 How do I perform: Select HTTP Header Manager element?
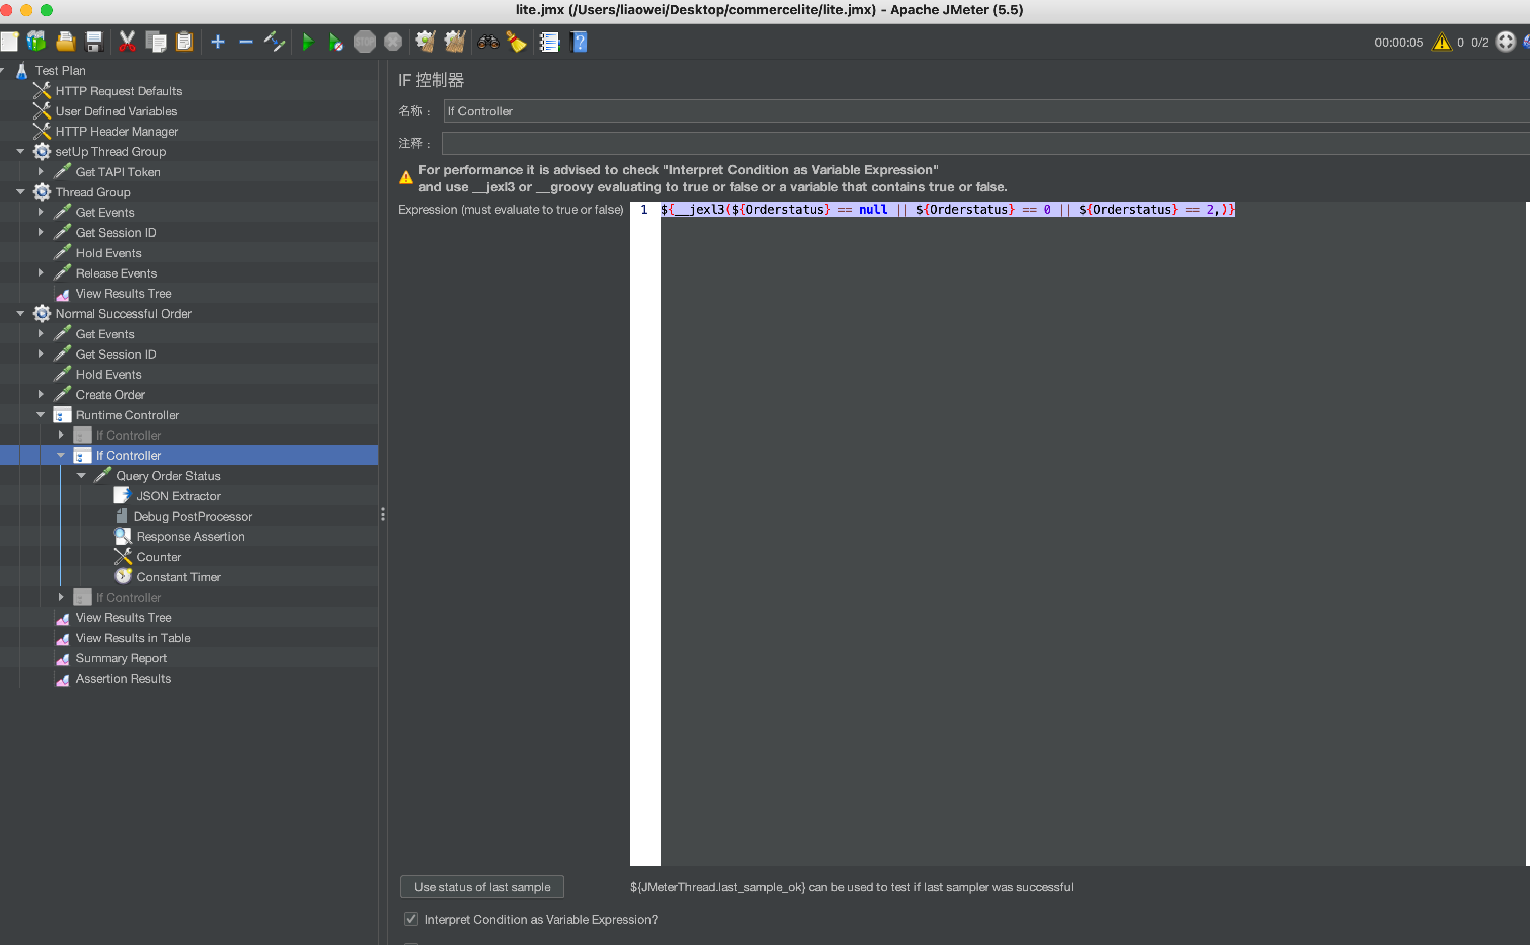point(117,131)
